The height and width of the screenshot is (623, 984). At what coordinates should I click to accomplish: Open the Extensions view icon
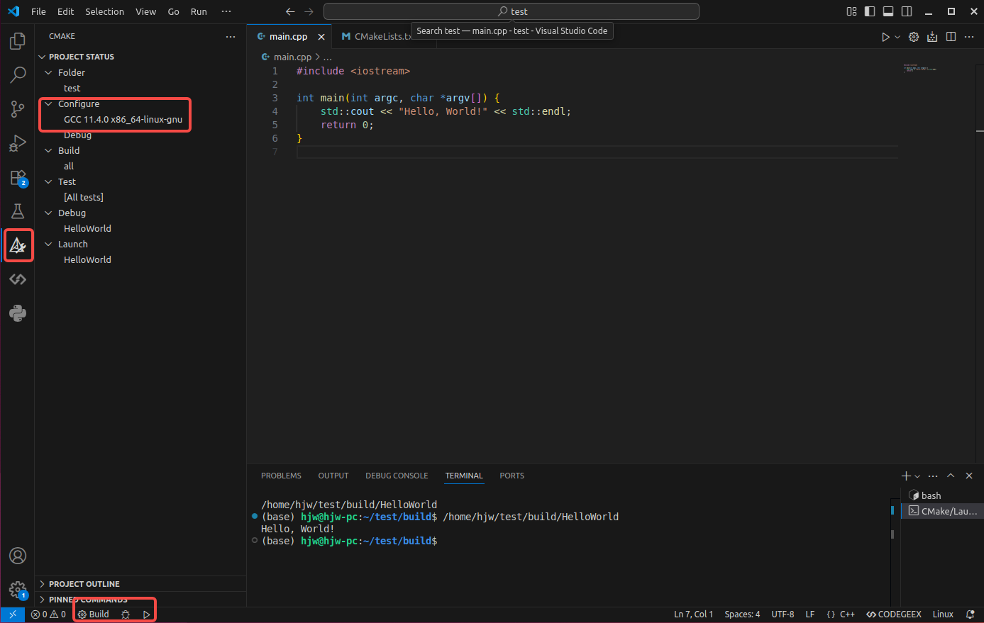(x=17, y=177)
